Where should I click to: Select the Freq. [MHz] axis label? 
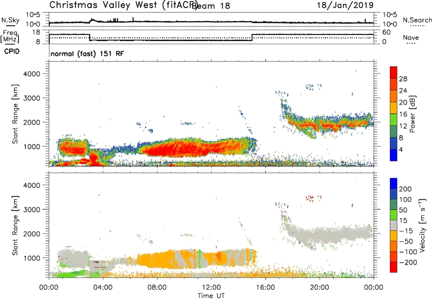tap(10, 36)
